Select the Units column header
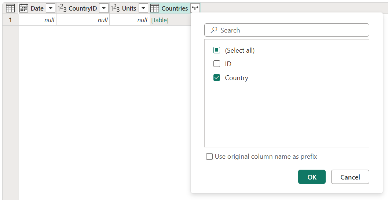Screen dimensions: 388x200 pos(129,8)
